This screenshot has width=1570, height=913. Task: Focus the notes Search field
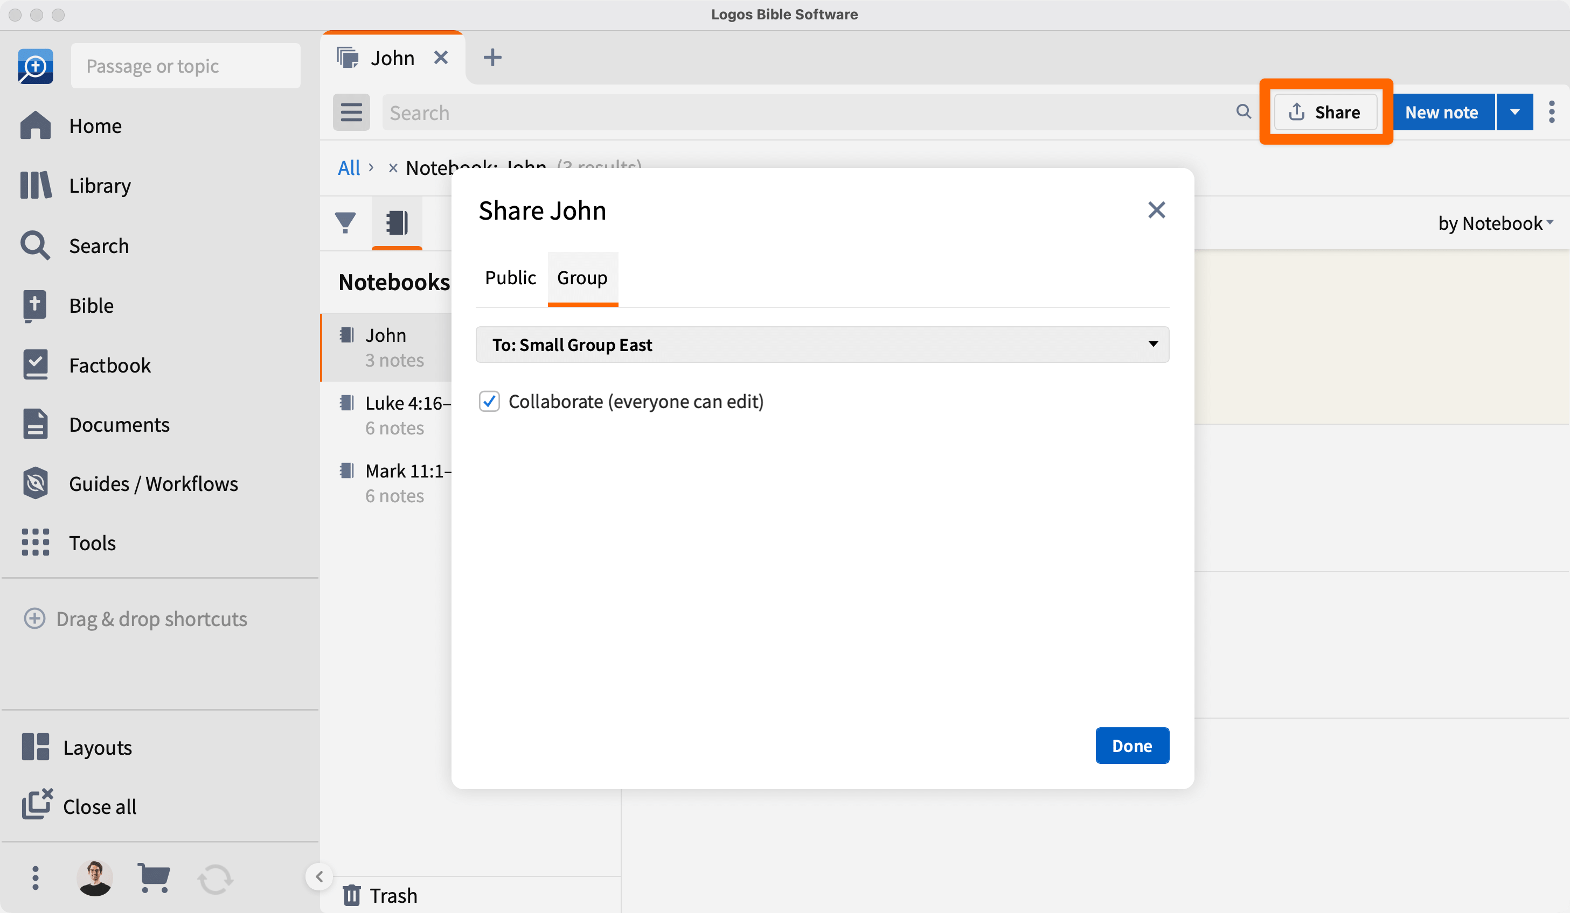point(810,113)
